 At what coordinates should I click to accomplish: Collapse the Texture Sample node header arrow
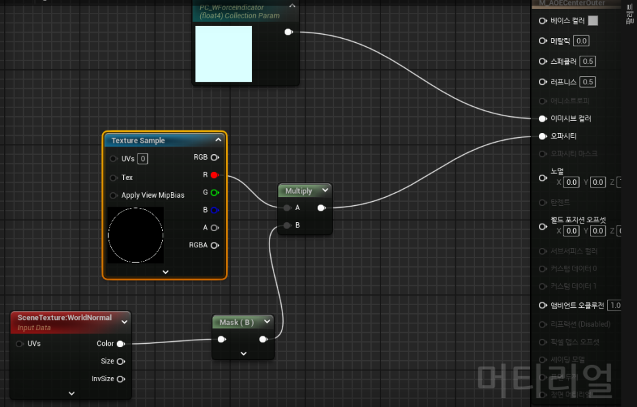click(x=218, y=139)
